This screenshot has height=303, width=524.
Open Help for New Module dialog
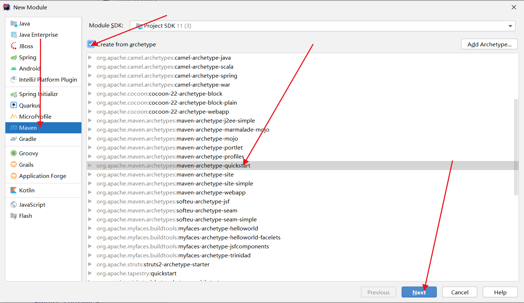pyautogui.click(x=500, y=292)
